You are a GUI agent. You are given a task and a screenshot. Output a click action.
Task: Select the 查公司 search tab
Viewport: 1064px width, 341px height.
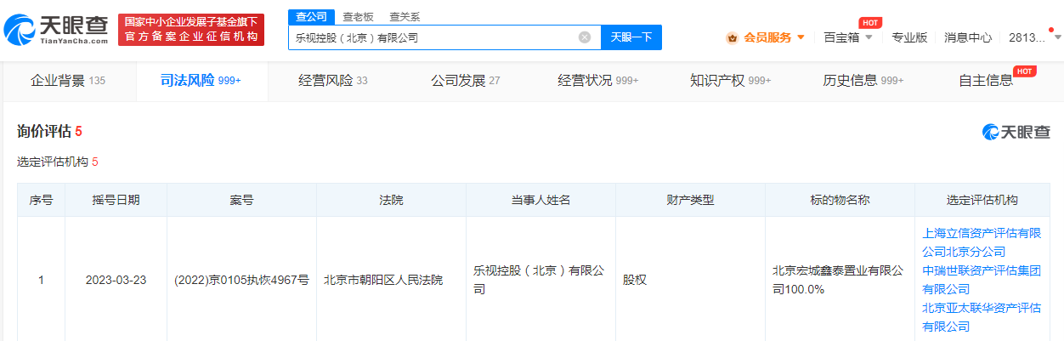pos(310,17)
